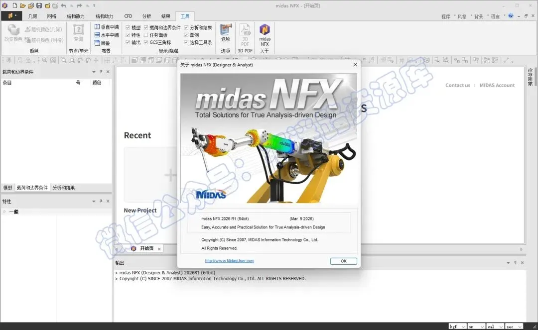Toggle the 模型 checkbox in 显示/隐藏 group
538x330 pixels.
click(128, 27)
